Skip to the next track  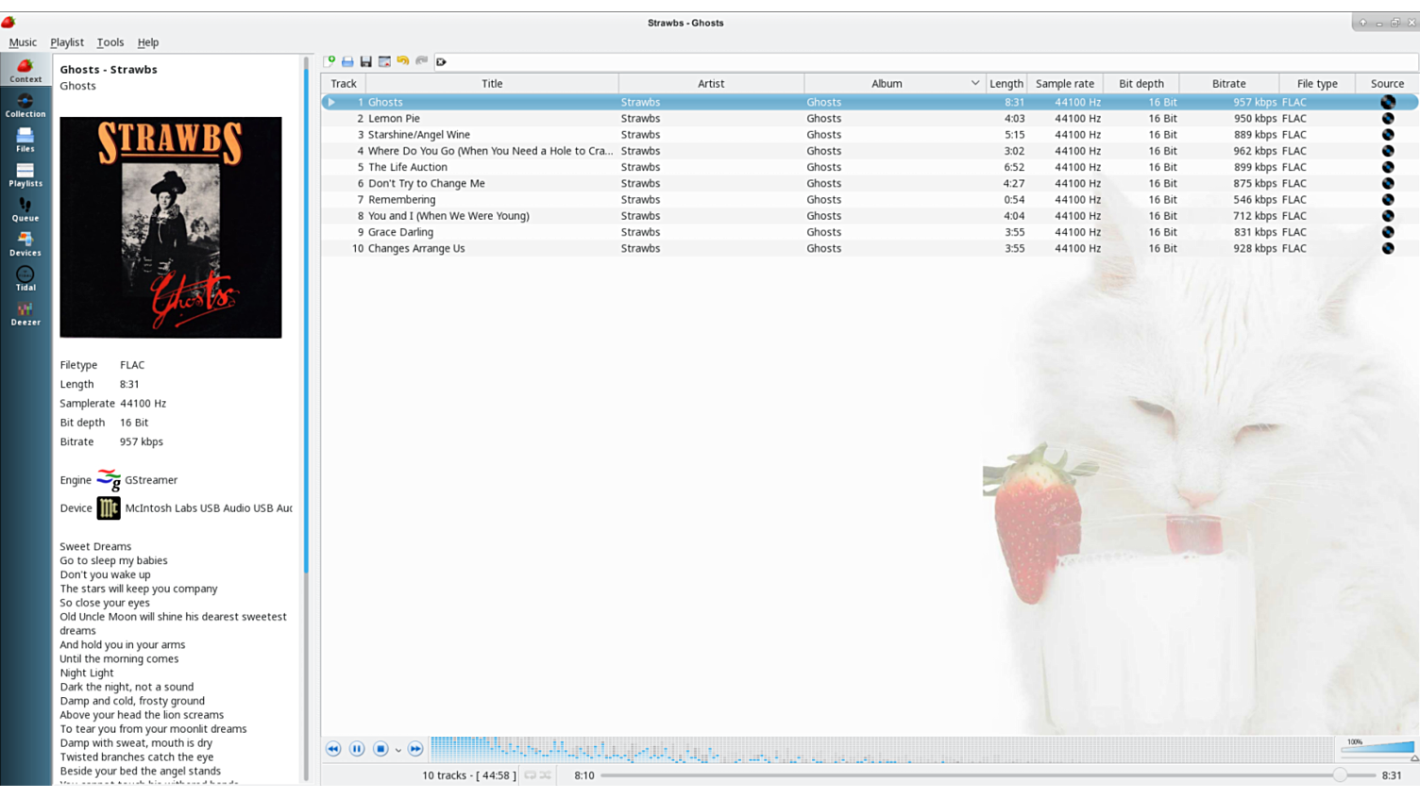point(415,749)
